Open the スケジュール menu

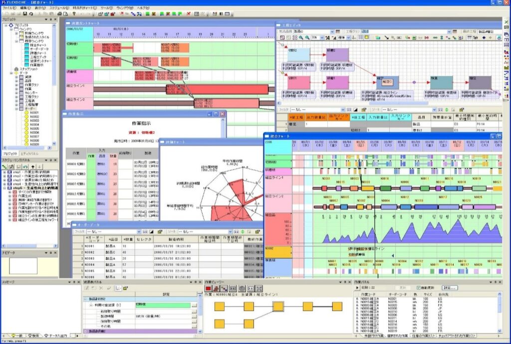[59, 8]
